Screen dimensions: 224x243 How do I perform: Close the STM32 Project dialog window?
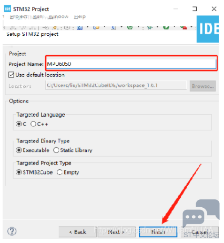click(x=214, y=9)
